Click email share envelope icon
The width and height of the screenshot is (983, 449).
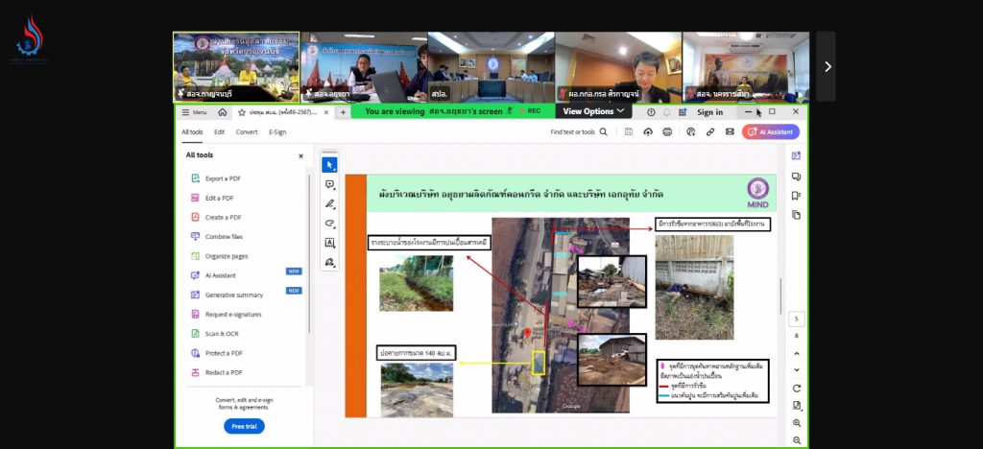coord(728,132)
